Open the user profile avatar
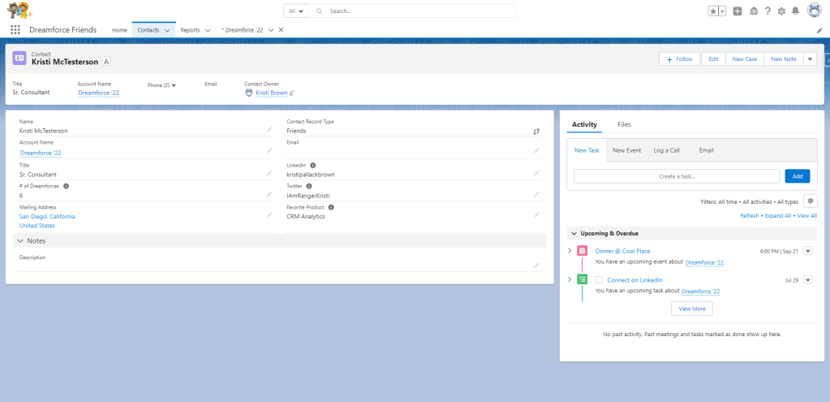Image resolution: width=830 pixels, height=402 pixels. tap(813, 11)
